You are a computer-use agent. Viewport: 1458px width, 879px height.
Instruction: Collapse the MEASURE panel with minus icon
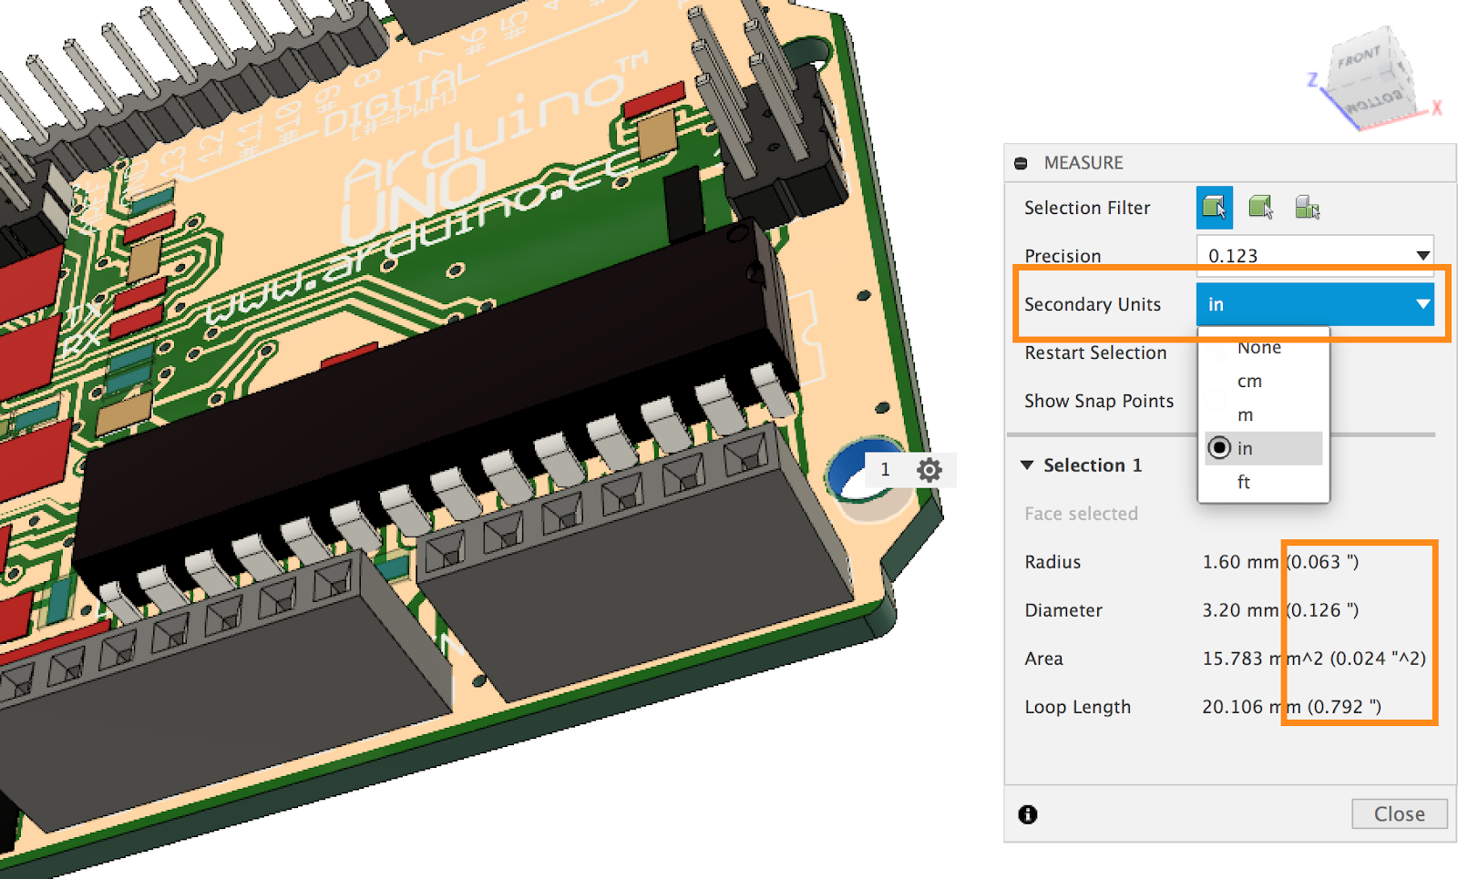pos(1021,163)
